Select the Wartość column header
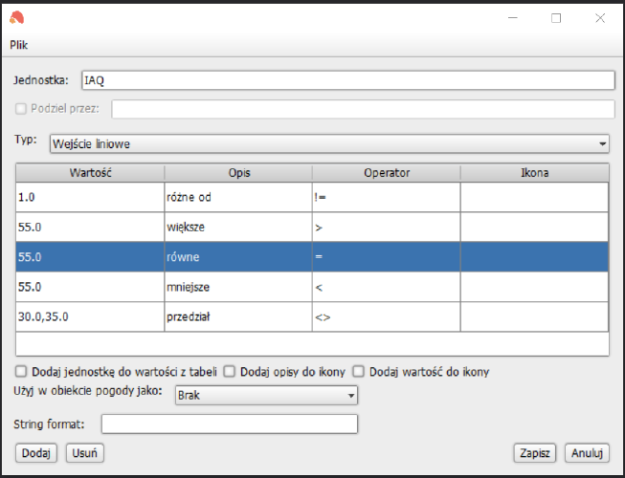The height and width of the screenshot is (478, 625). pos(90,173)
